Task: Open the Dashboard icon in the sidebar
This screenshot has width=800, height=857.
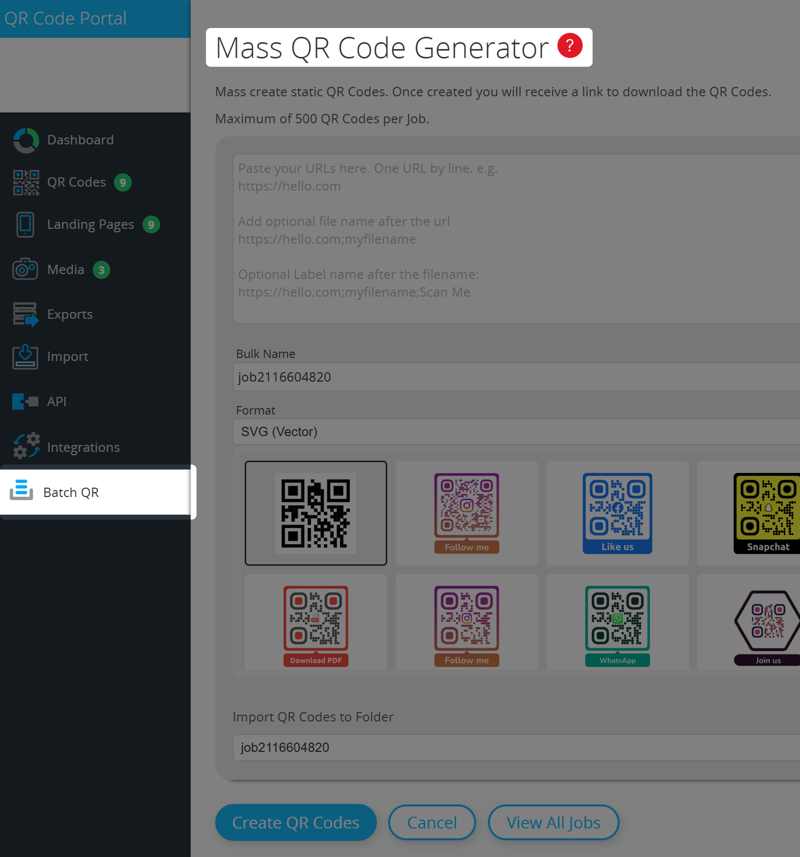Action: click(x=26, y=140)
